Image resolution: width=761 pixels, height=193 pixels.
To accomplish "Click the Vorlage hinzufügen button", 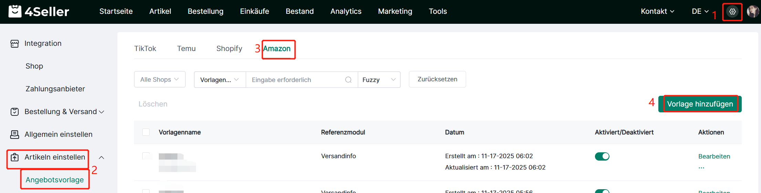I will 700,104.
